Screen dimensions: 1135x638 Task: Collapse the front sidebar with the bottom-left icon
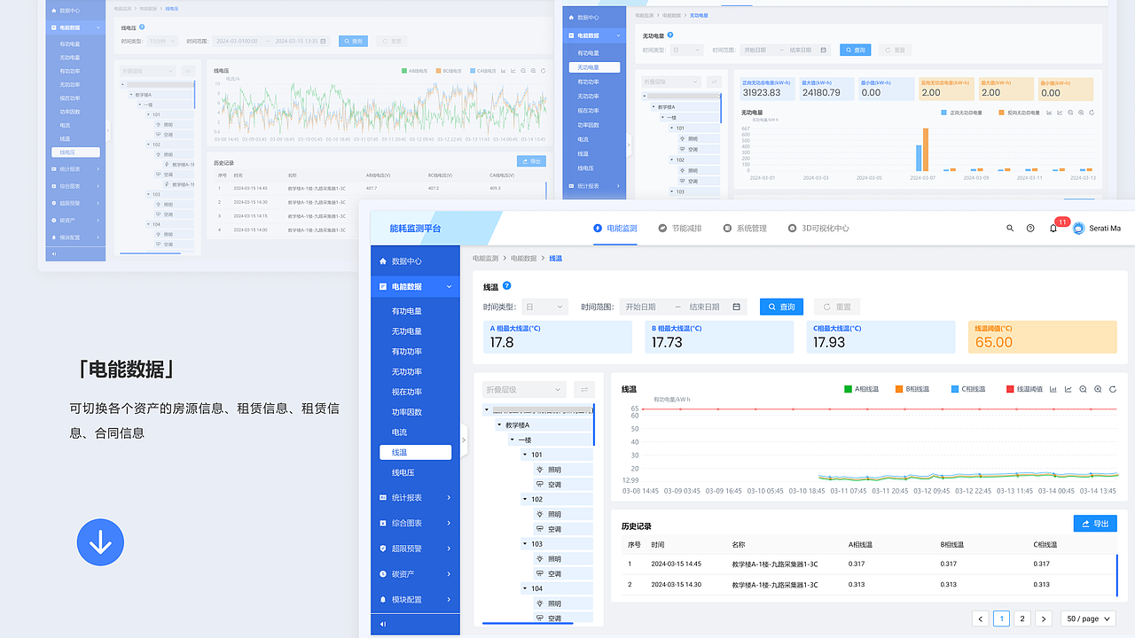pyautogui.click(x=383, y=624)
